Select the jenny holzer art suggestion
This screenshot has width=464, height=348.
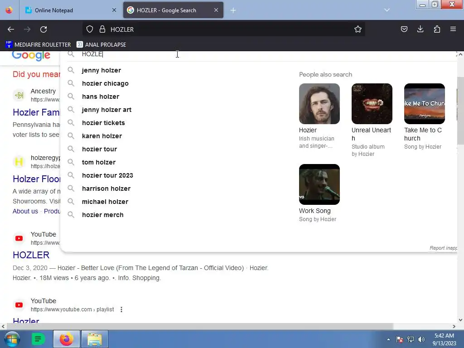click(x=106, y=110)
